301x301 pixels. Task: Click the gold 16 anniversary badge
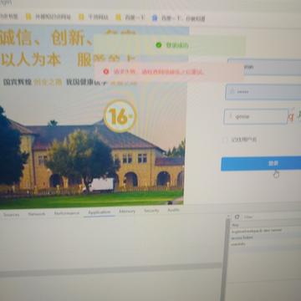pos(120,116)
